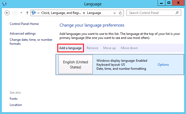
Task: Click Add a language
Action: [x=70, y=48]
